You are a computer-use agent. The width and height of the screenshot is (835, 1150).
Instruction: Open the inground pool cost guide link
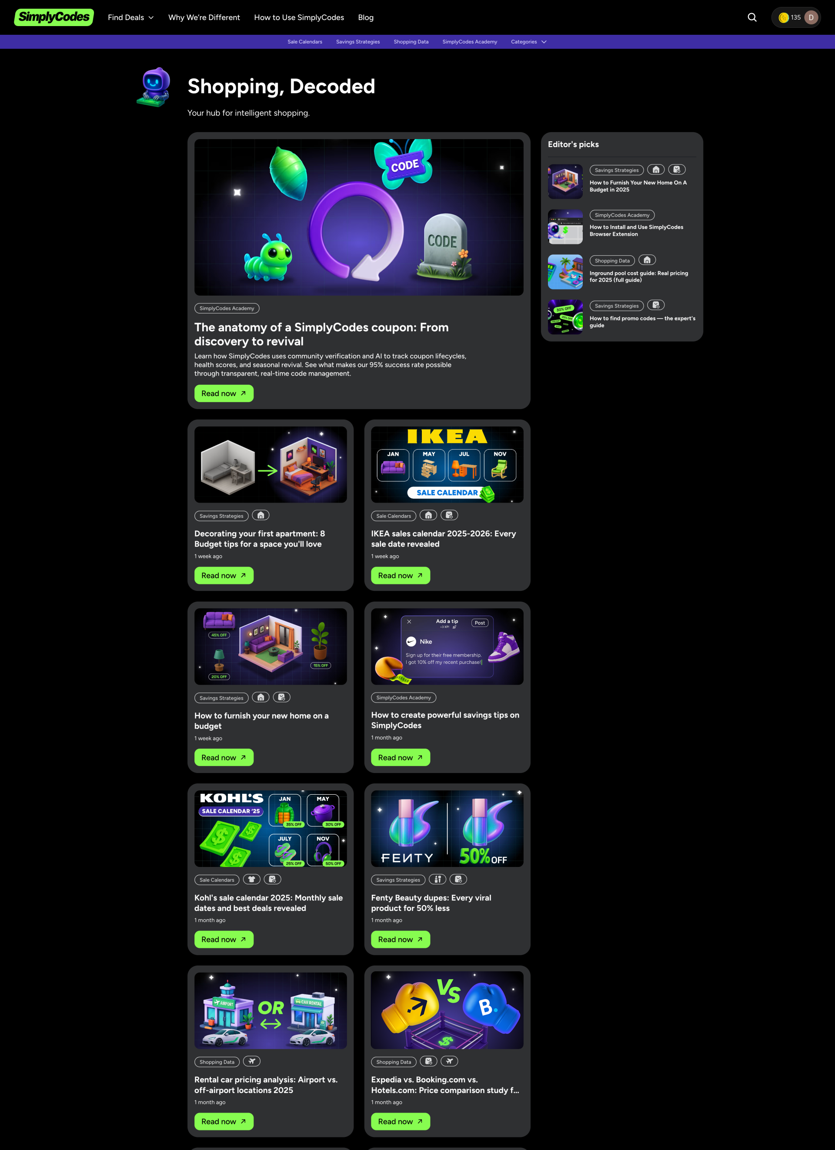[639, 277]
